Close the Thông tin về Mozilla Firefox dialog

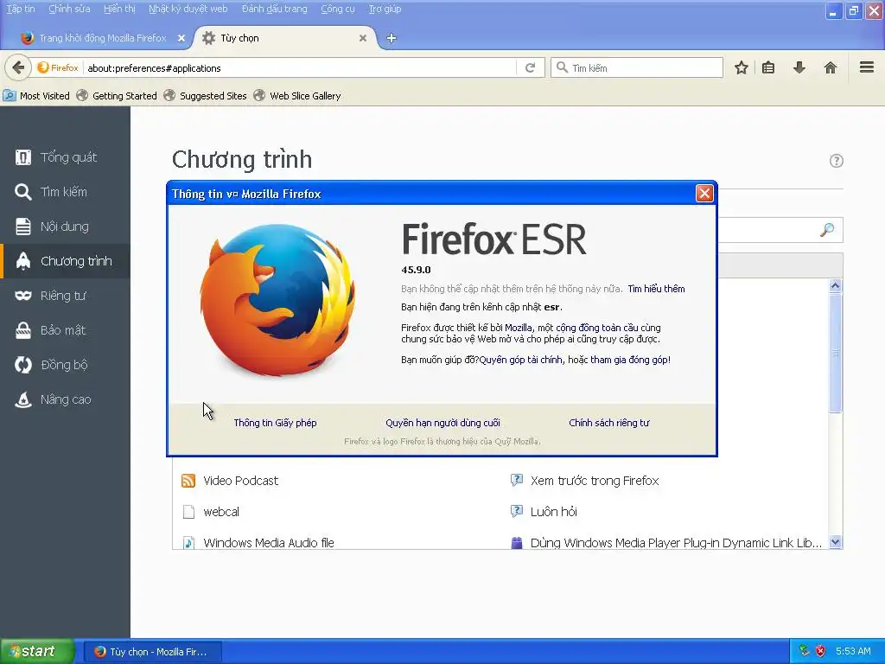coord(704,194)
